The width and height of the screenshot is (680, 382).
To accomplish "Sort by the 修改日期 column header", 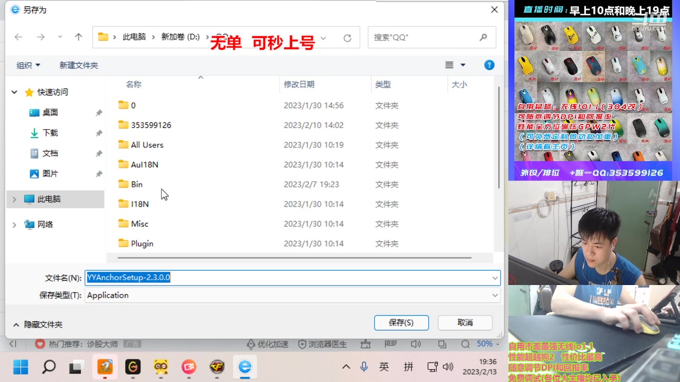I will (x=299, y=84).
